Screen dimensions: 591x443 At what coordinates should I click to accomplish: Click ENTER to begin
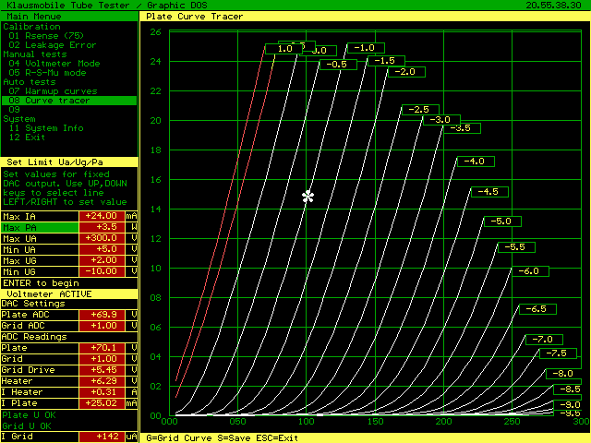[41, 283]
